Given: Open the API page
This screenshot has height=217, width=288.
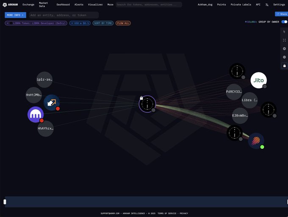Looking at the screenshot, I should (x=258, y=5).
